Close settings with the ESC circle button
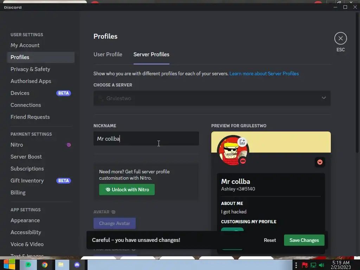This screenshot has height=270, width=360. 340,38
